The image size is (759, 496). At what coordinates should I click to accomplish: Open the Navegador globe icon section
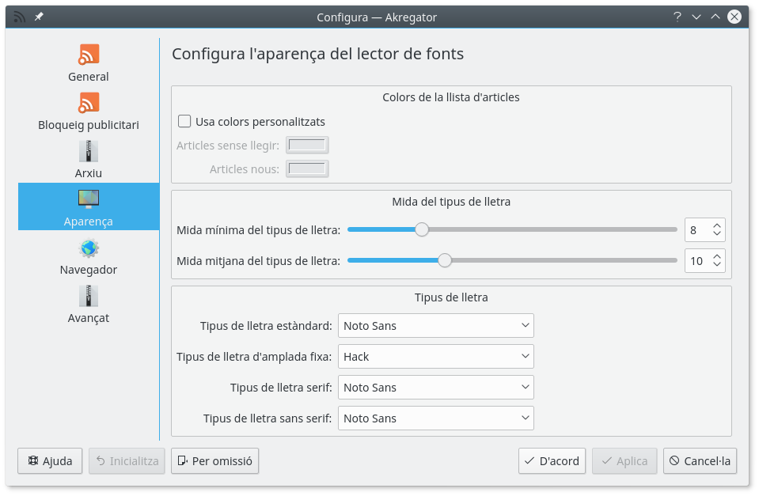[x=89, y=248]
